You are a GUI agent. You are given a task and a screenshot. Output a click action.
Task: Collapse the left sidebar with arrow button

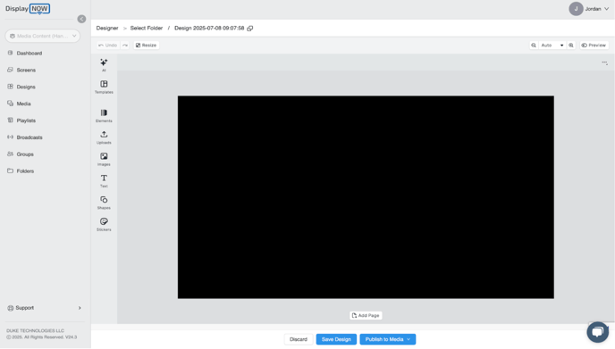coord(81,19)
